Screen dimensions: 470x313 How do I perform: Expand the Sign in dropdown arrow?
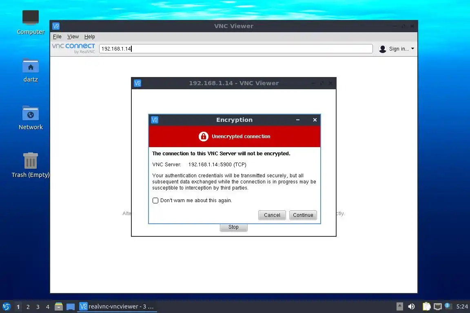click(x=412, y=48)
